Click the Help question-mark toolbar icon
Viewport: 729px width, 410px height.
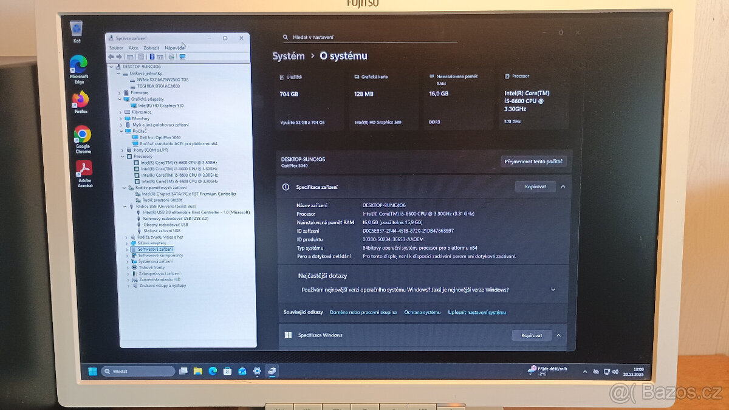[x=152, y=56]
